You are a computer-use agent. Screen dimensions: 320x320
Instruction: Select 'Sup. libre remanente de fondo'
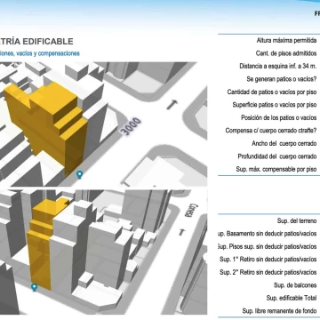[x=279, y=311]
